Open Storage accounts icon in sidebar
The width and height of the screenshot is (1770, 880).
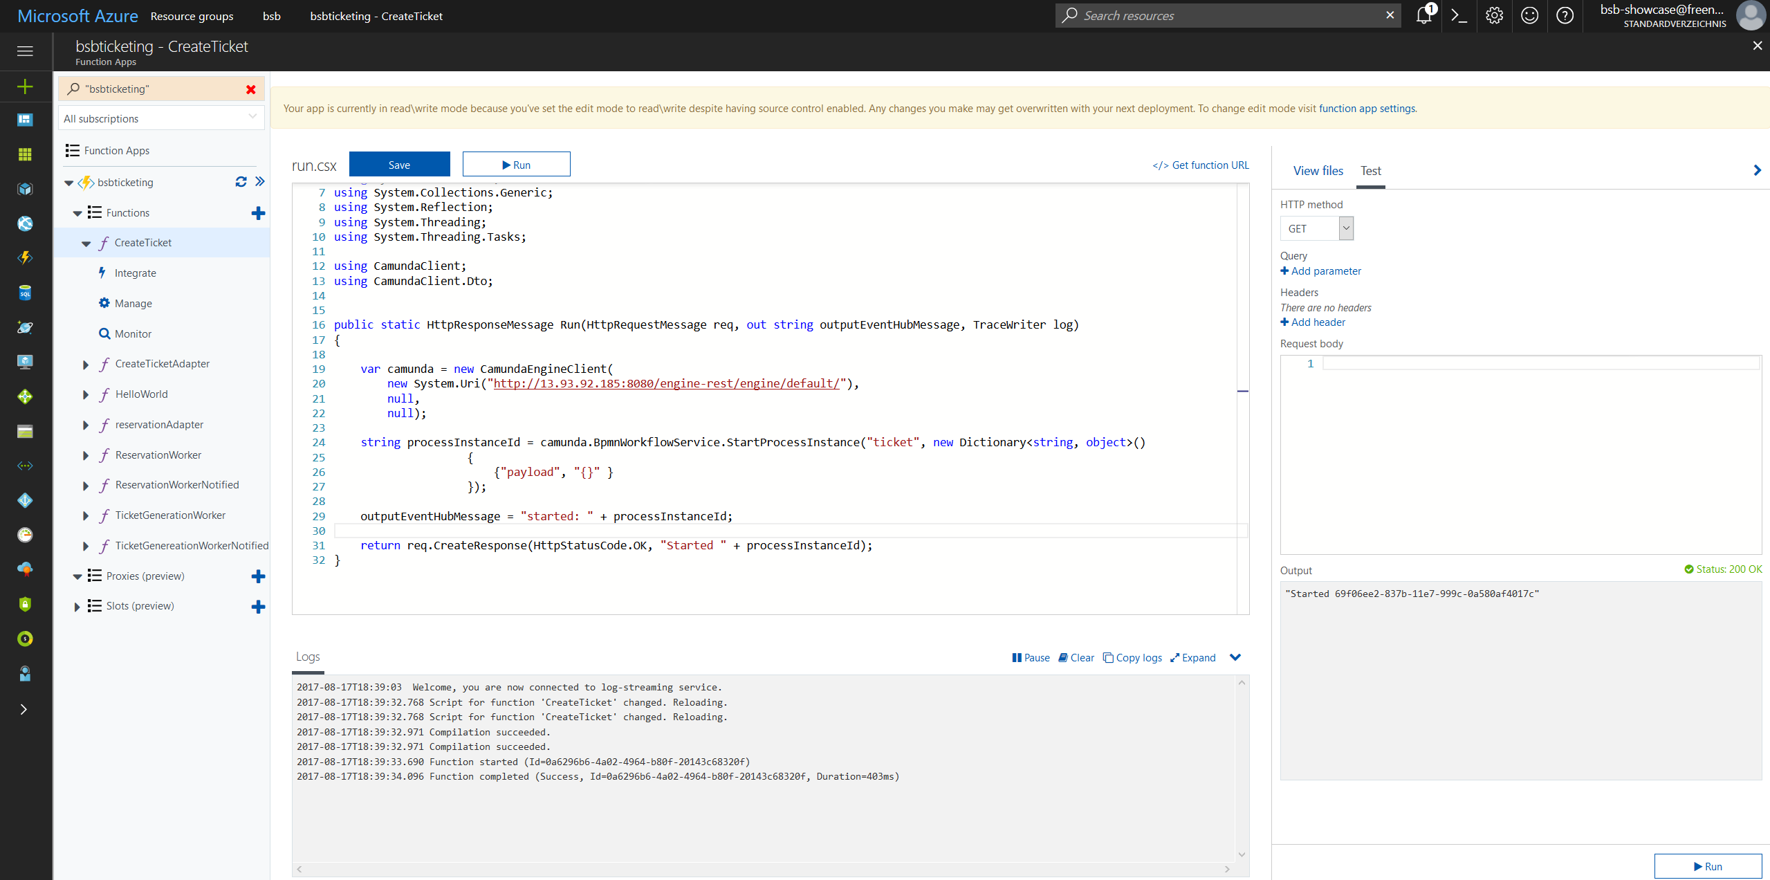coord(25,431)
